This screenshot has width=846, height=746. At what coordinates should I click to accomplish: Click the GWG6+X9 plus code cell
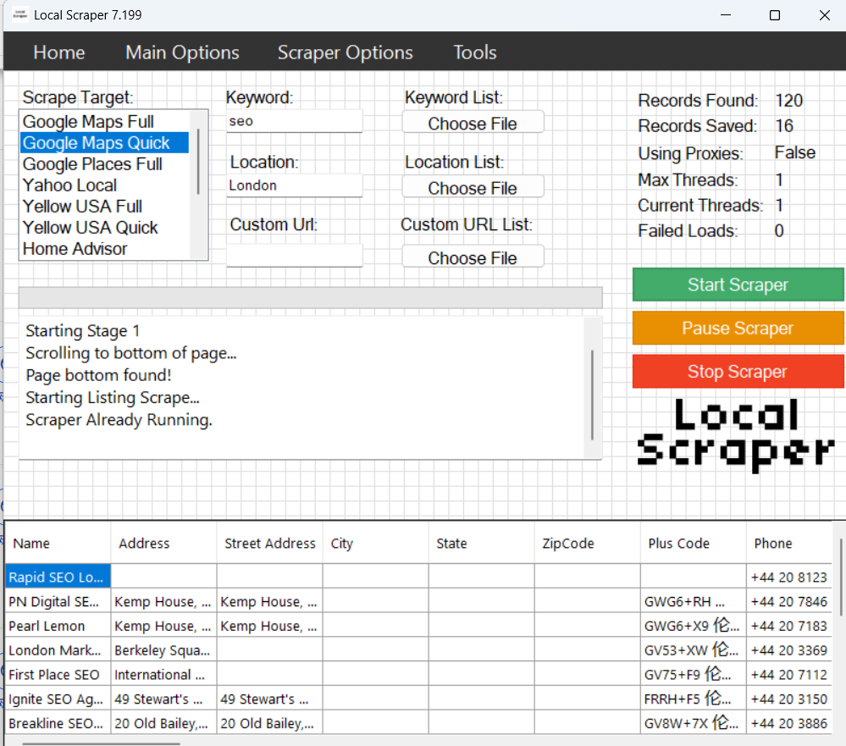694,625
